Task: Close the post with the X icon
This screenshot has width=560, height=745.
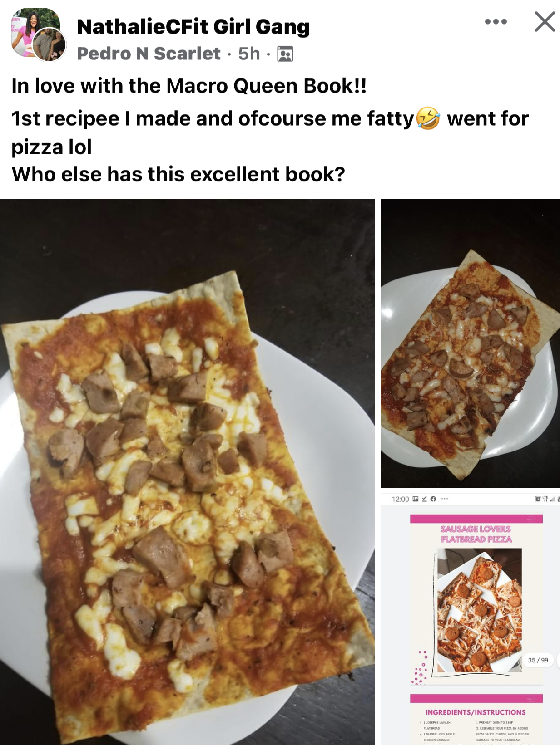Action: pyautogui.click(x=545, y=22)
